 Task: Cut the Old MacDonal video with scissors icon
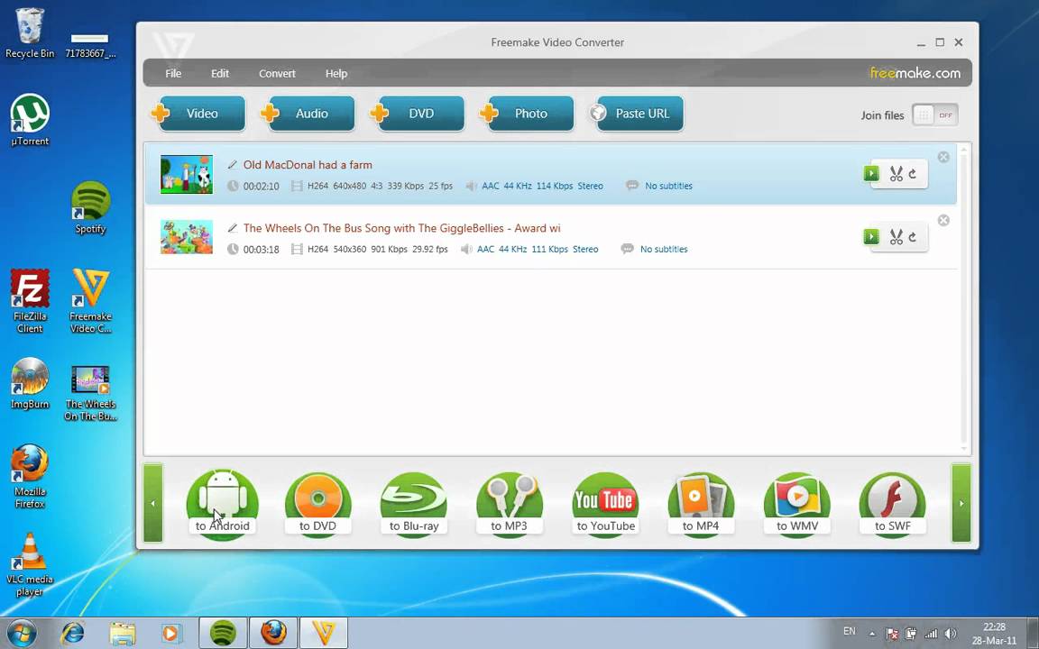[x=896, y=174]
